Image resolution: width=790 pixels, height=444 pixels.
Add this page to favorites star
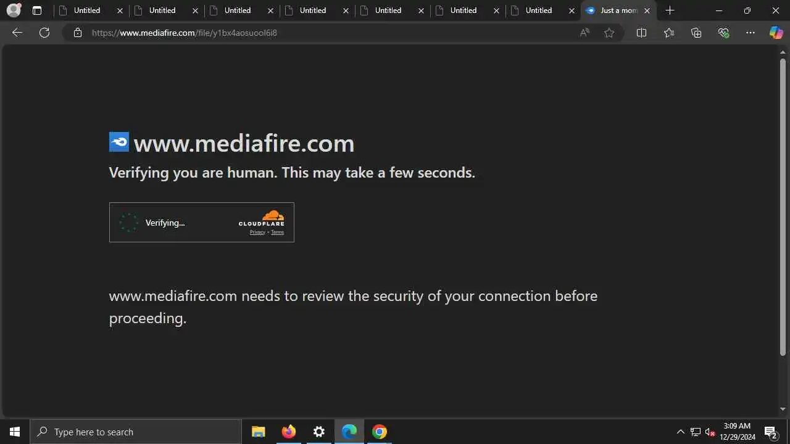point(609,33)
